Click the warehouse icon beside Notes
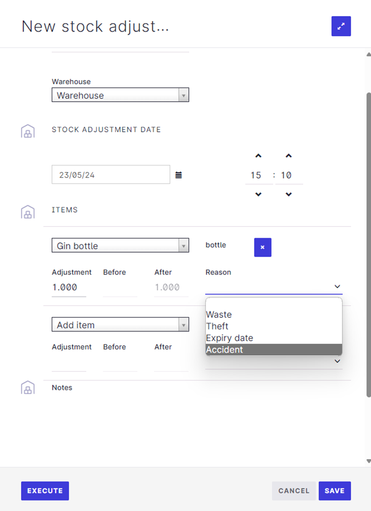 click(x=28, y=387)
